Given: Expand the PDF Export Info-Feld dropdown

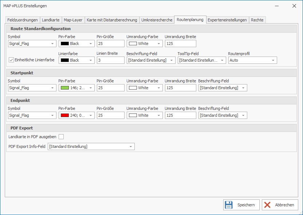Looking at the screenshot, I should 130,146.
